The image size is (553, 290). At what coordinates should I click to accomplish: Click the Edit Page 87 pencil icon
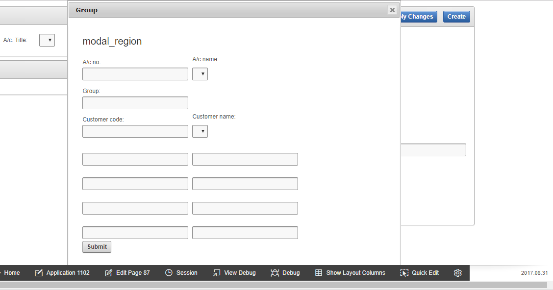tap(108, 273)
